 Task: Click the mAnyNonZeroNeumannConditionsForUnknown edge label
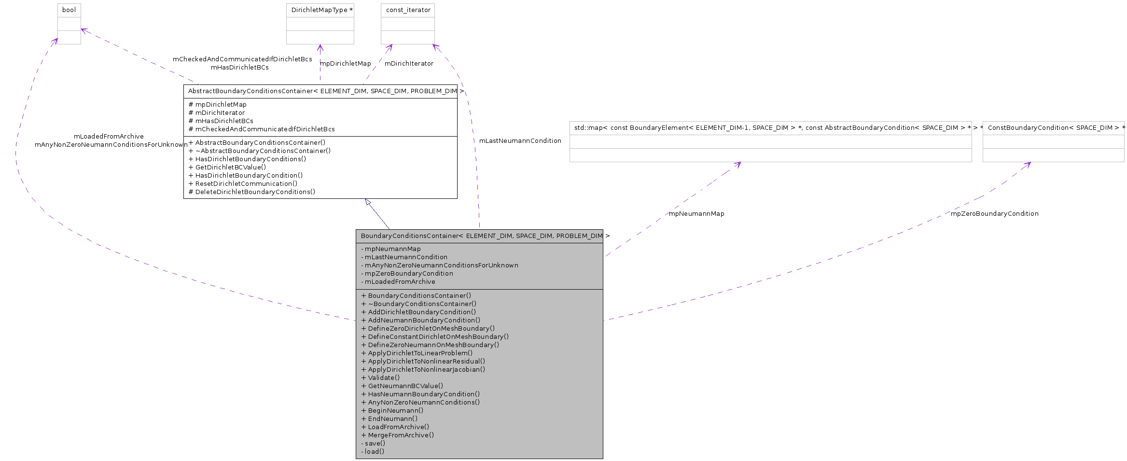click(x=111, y=145)
